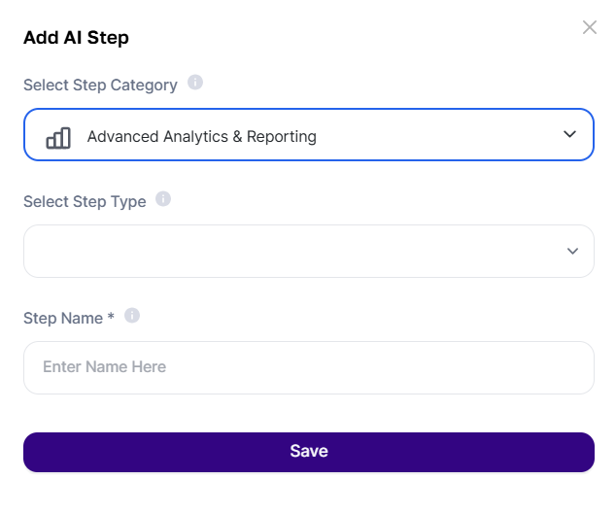The height and width of the screenshot is (514, 616).
Task: Click the info icon beside Step Name
Action: pos(132,316)
